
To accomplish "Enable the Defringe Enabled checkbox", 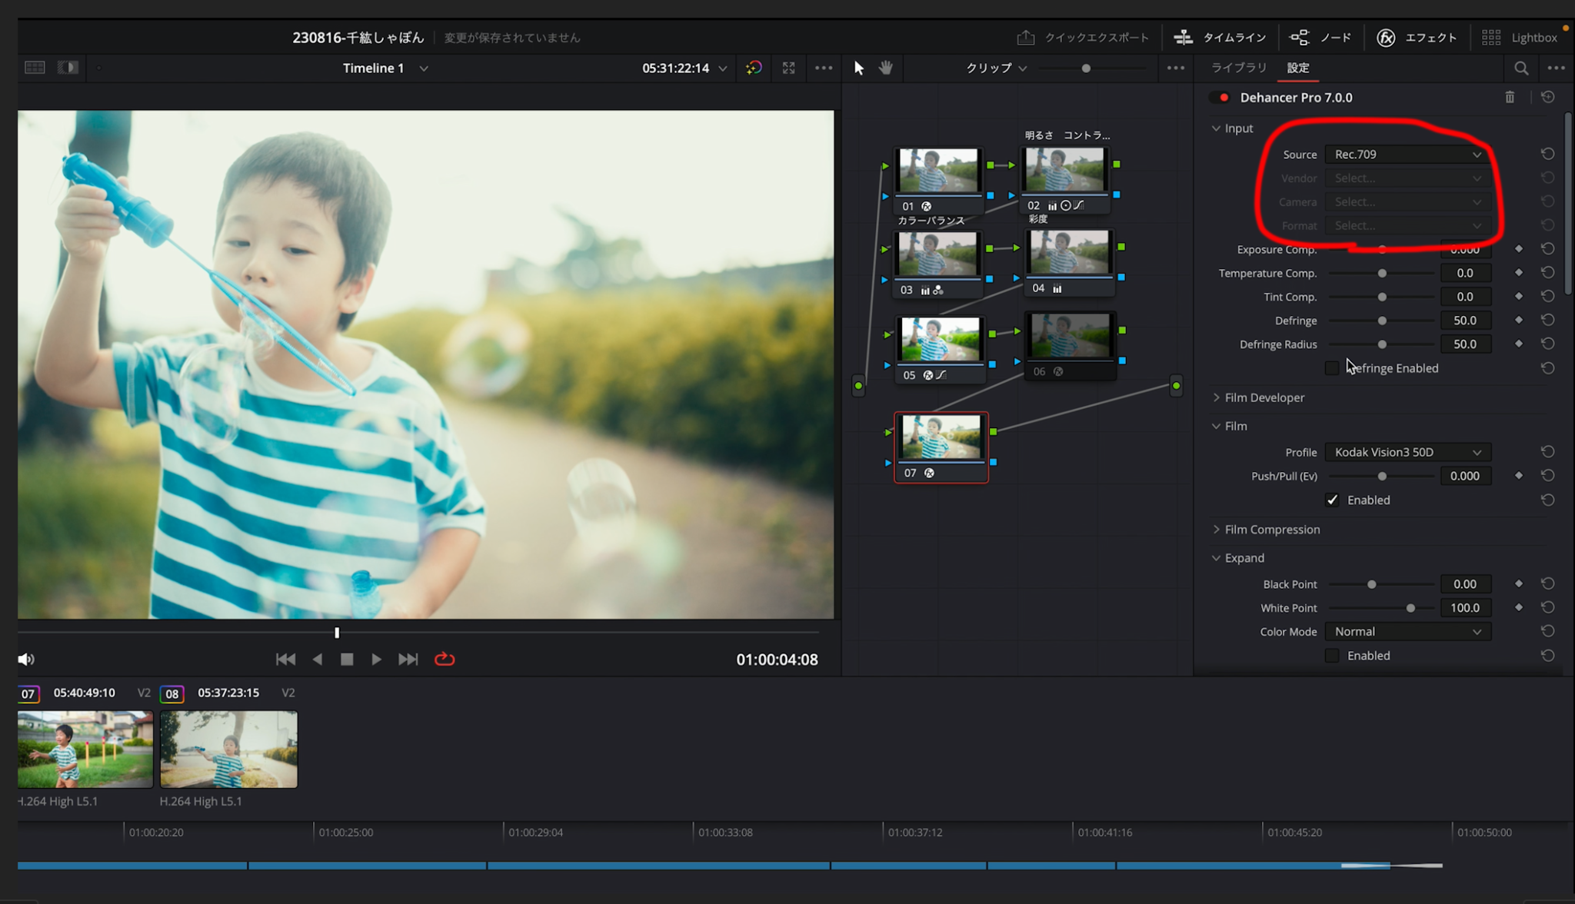I will 1332,367.
